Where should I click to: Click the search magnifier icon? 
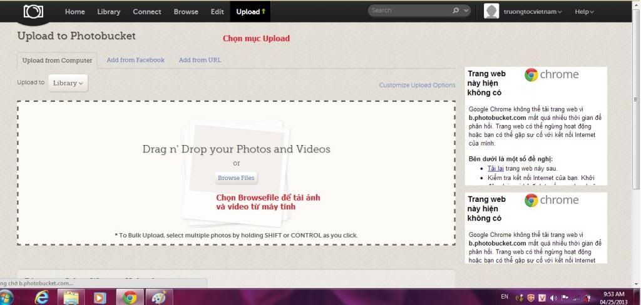[x=456, y=11]
